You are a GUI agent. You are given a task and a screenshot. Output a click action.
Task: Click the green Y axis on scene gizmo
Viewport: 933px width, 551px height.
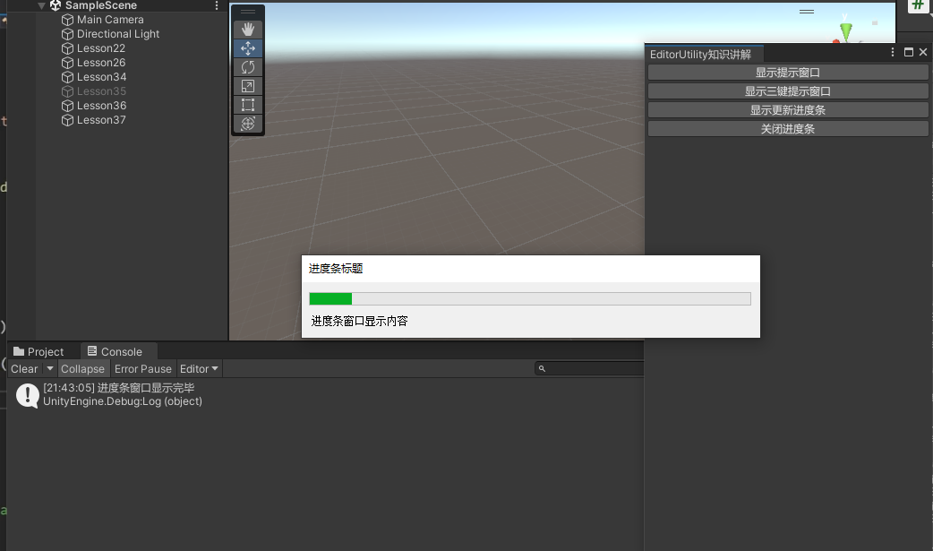coord(846,30)
